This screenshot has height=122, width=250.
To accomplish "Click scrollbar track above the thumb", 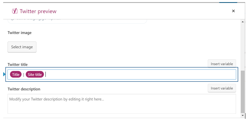I will [243, 46].
